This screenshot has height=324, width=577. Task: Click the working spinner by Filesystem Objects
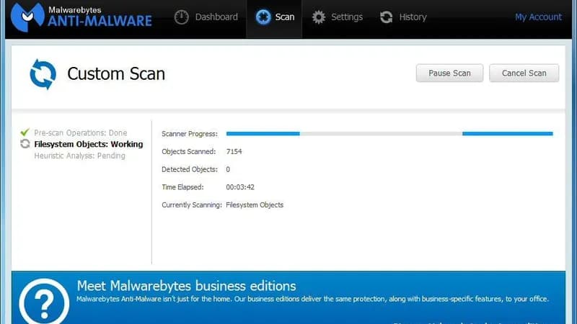25,143
